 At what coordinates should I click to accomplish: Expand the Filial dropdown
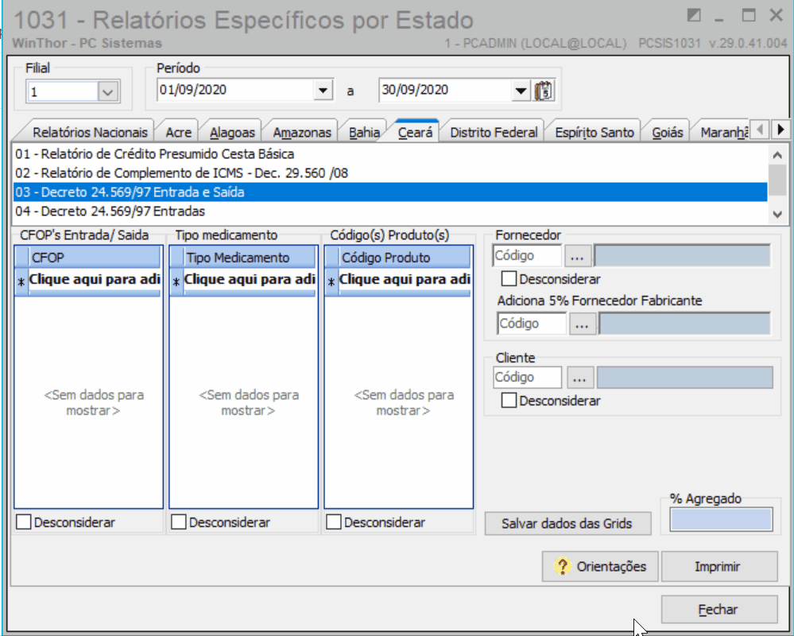(108, 92)
